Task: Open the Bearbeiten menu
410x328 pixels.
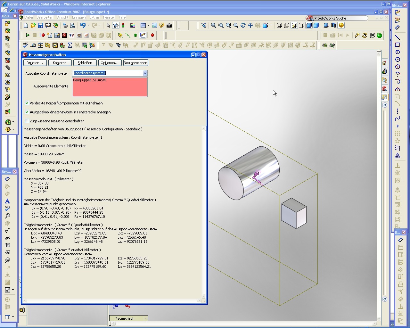Action: (x=45, y=17)
